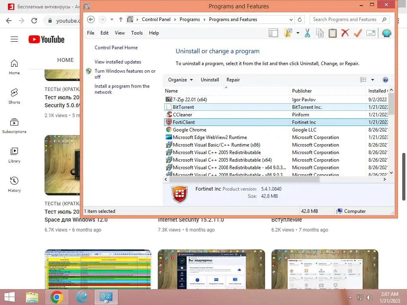Open Turn Windows features on or off
The width and height of the screenshot is (407, 305).
(x=125, y=74)
